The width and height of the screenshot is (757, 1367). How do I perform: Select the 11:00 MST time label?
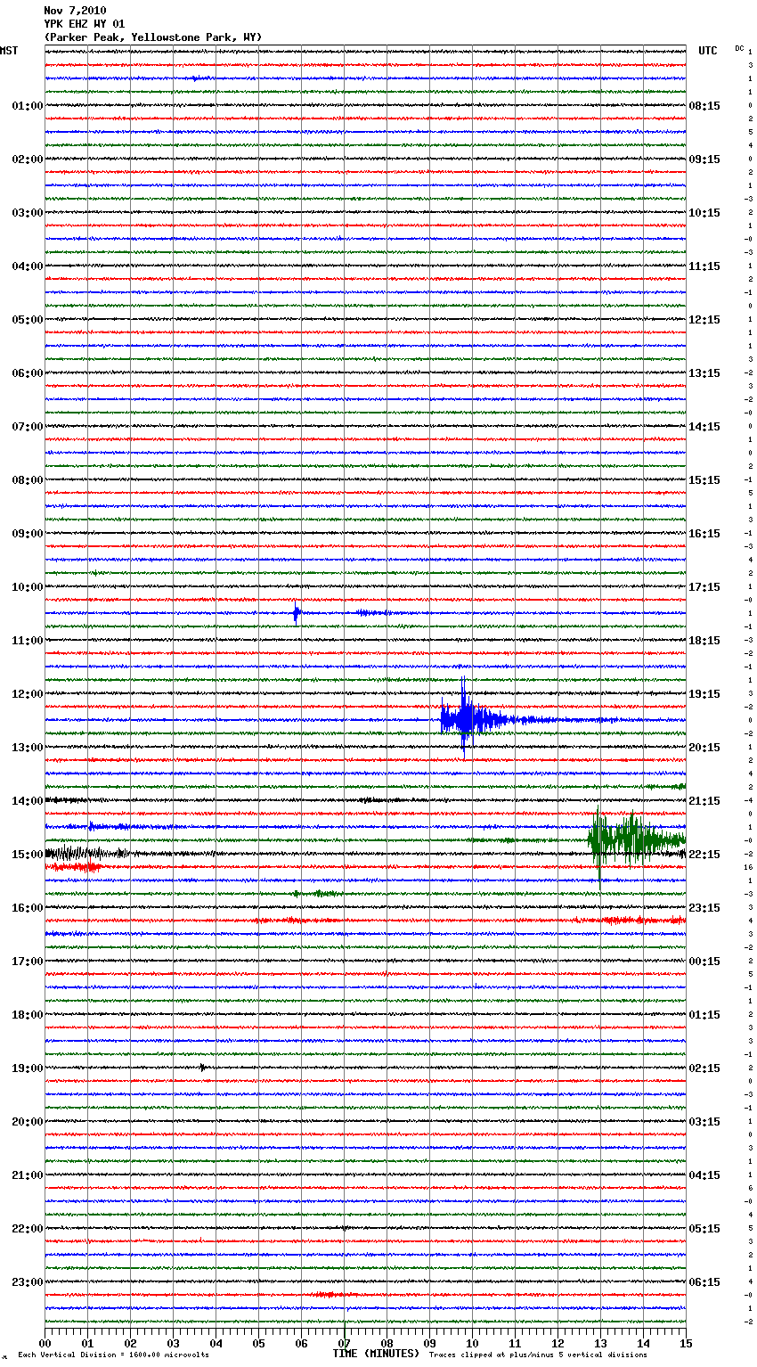tap(28, 641)
